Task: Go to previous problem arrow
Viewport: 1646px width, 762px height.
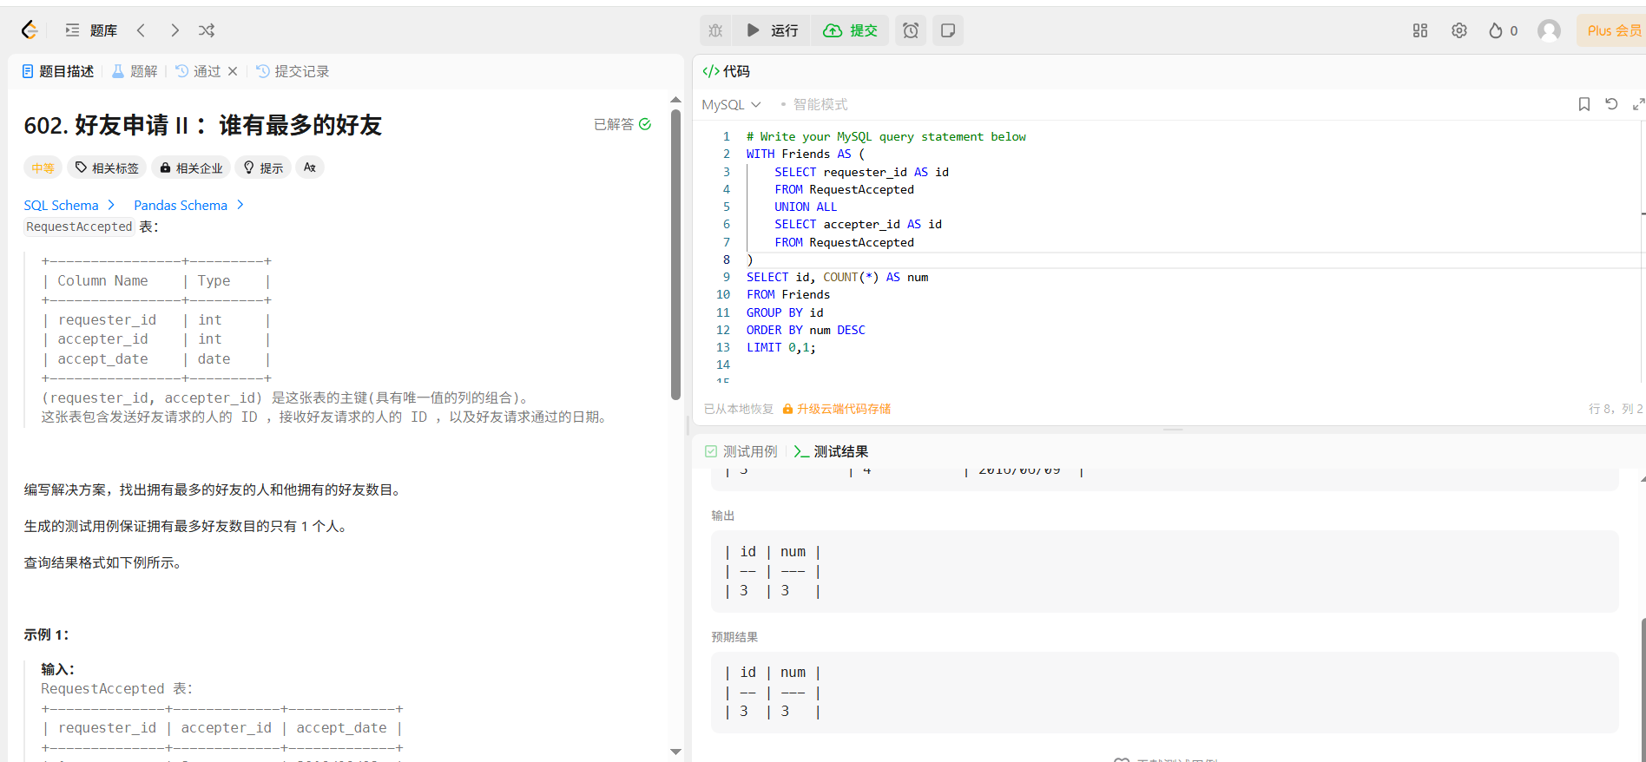Action: pos(141,30)
